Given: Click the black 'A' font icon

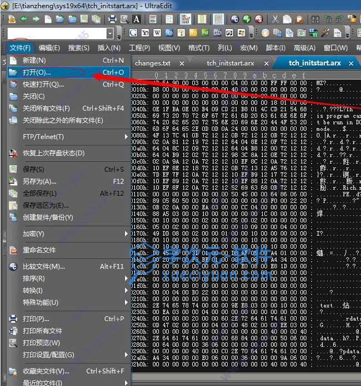Looking at the screenshot, I should tap(137, 19).
